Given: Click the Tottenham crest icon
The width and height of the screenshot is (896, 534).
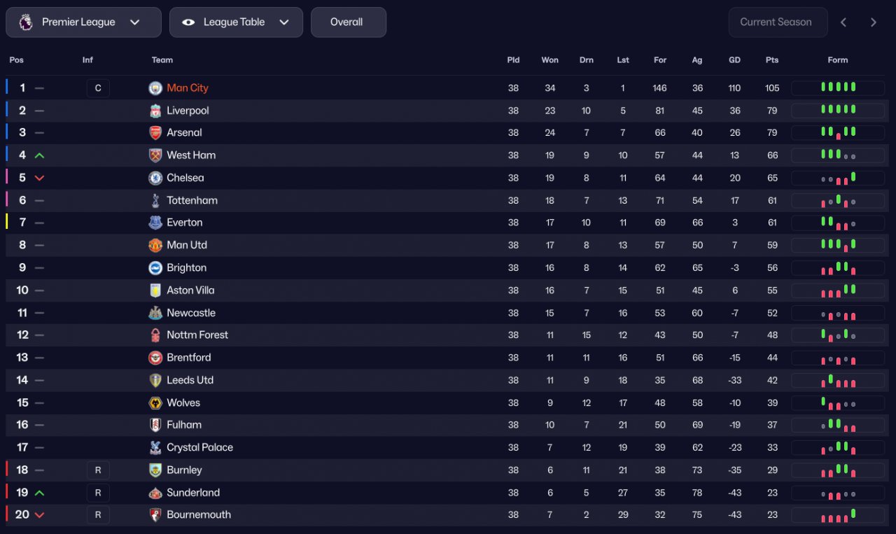Looking at the screenshot, I should tap(155, 200).
